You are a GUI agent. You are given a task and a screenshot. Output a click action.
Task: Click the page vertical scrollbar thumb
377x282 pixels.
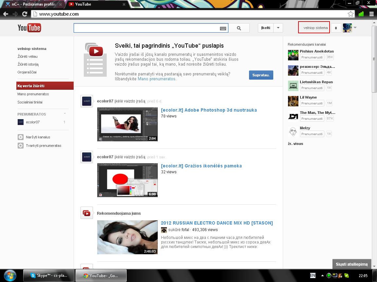coord(374,59)
